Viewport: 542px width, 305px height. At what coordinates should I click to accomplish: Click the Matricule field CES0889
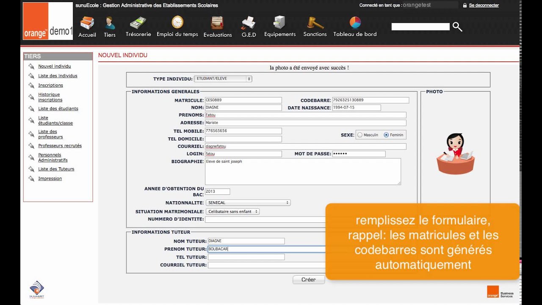click(x=243, y=100)
